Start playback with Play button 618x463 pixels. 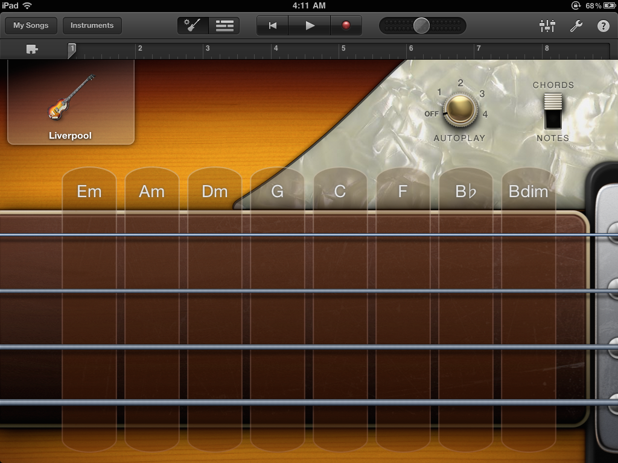[x=310, y=25]
